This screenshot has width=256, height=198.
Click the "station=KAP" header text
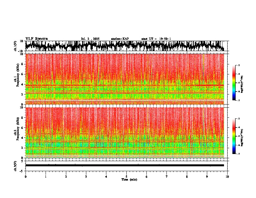[120, 39]
